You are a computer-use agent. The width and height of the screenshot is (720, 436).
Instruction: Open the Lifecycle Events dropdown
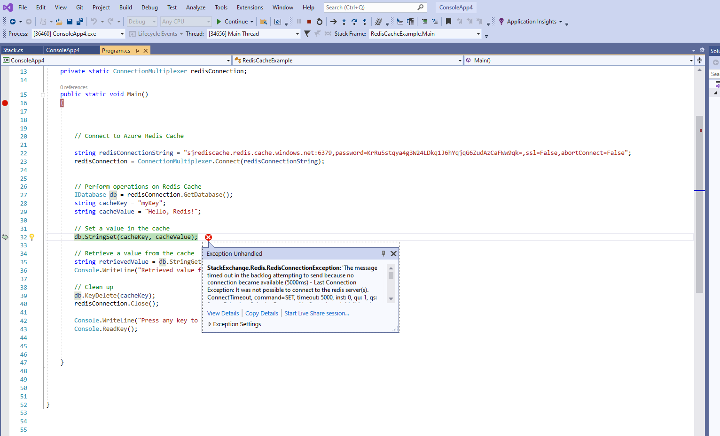[156, 34]
